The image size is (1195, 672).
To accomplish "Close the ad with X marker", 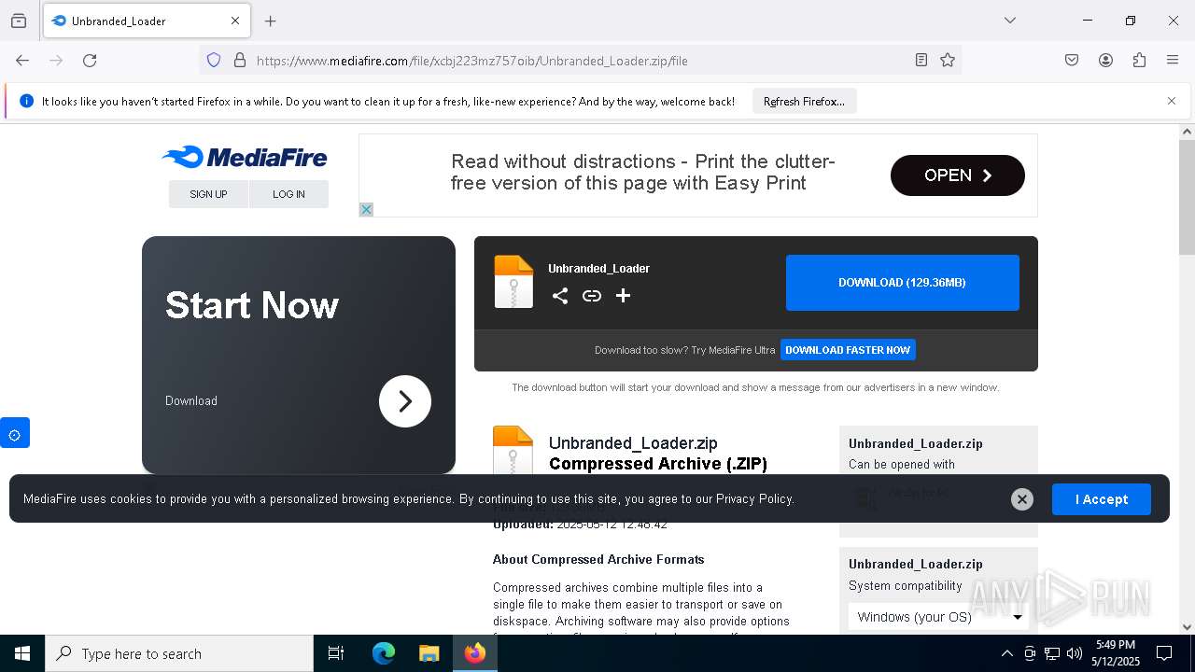I will (366, 210).
